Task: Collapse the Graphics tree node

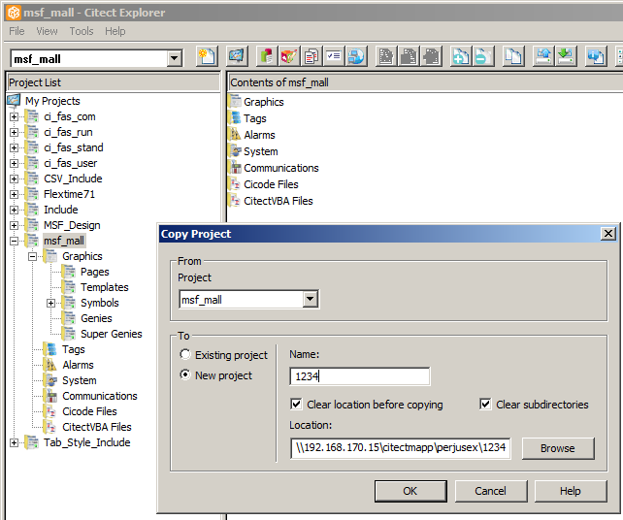Action: click(33, 257)
